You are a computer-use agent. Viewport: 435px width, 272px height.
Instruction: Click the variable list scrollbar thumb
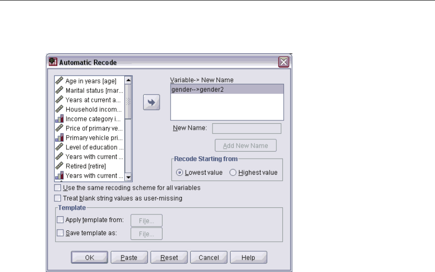coord(128,102)
